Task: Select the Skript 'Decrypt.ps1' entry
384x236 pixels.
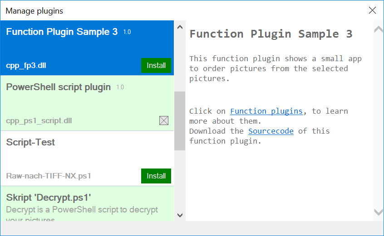Action: [x=49, y=197]
